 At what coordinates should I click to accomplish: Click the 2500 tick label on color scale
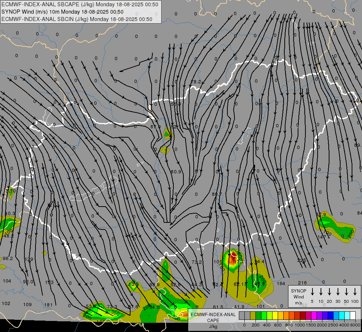[x=333, y=325]
